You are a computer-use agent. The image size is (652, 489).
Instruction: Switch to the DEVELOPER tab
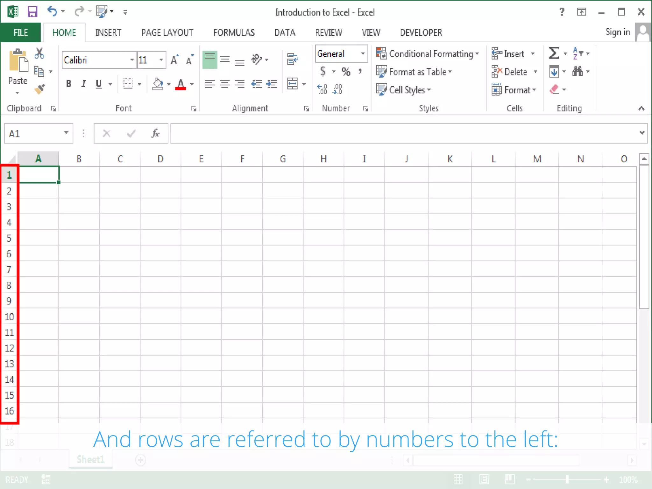pyautogui.click(x=421, y=32)
